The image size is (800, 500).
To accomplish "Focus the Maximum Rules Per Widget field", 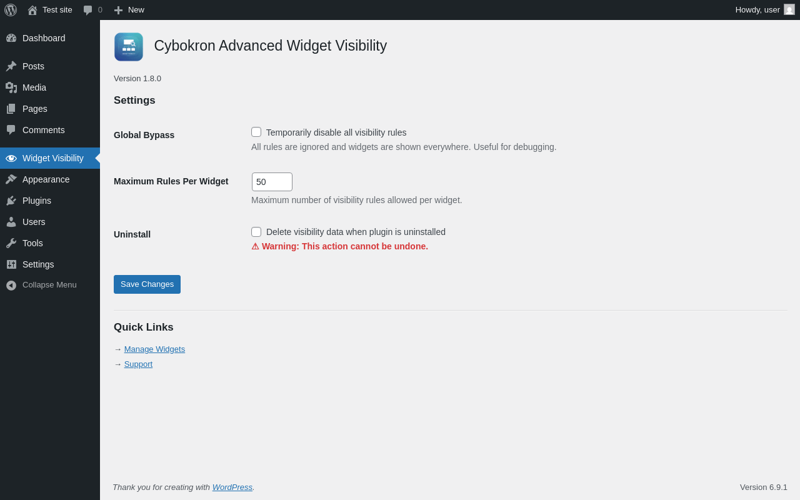I will (272, 182).
